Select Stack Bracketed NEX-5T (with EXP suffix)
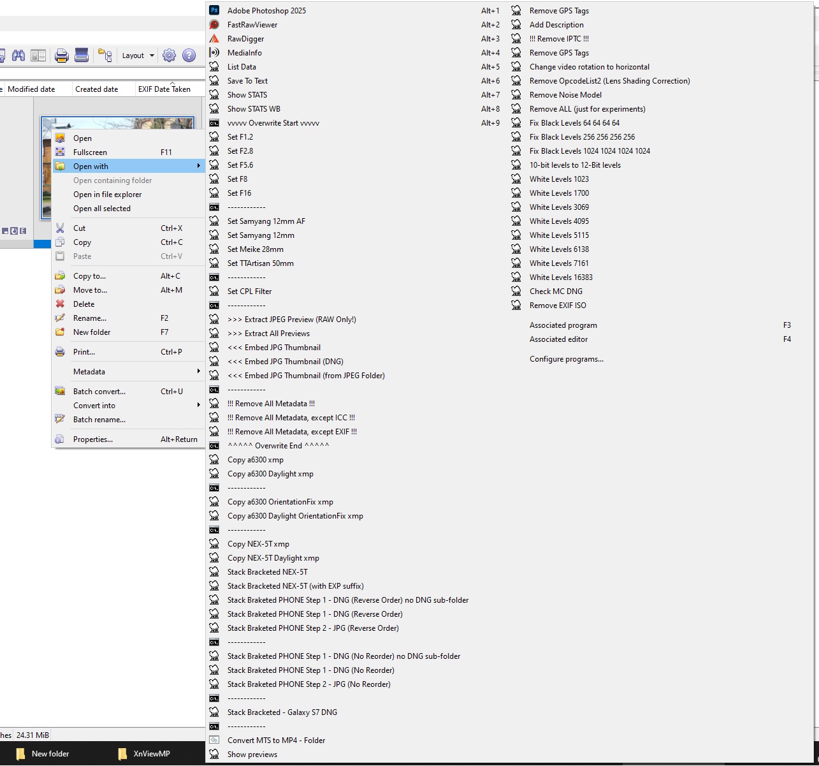Image resolution: width=819 pixels, height=766 pixels. [x=356, y=586]
